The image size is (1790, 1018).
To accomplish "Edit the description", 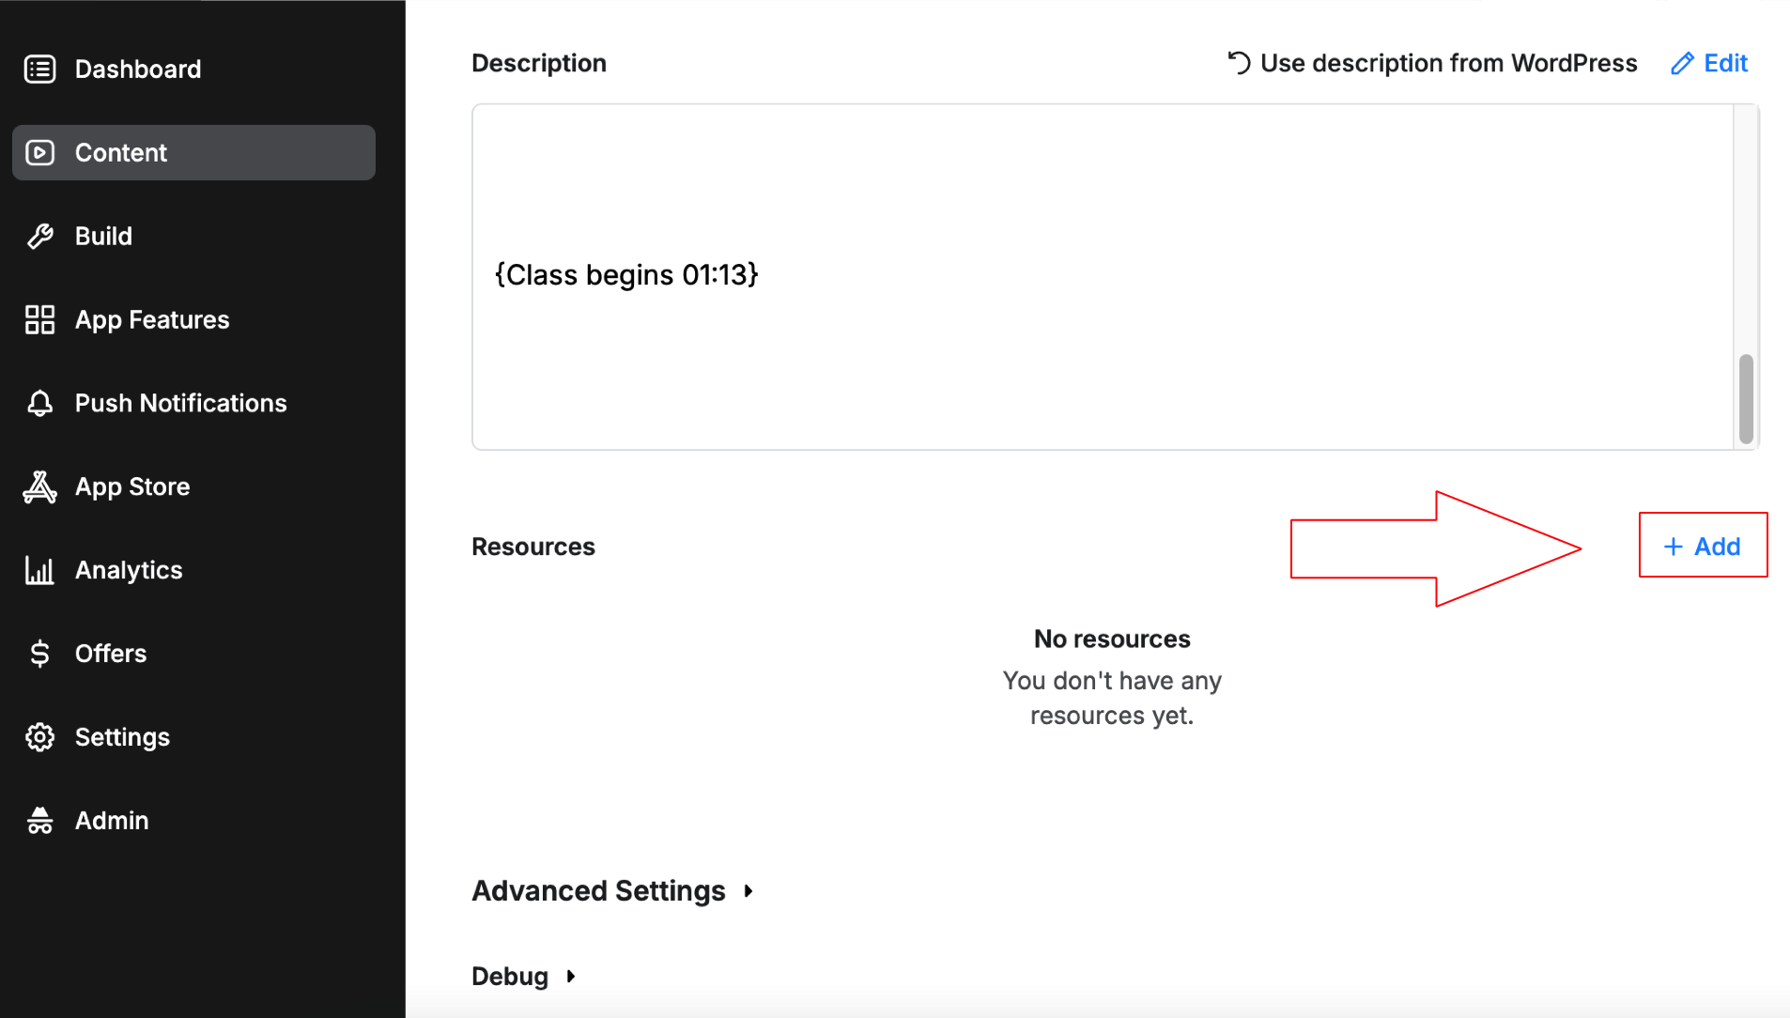I will pyautogui.click(x=1709, y=64).
